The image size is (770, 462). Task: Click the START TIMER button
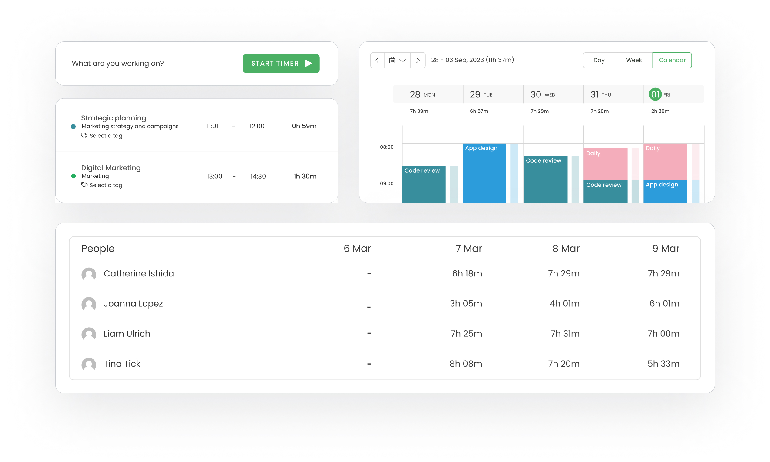point(280,63)
